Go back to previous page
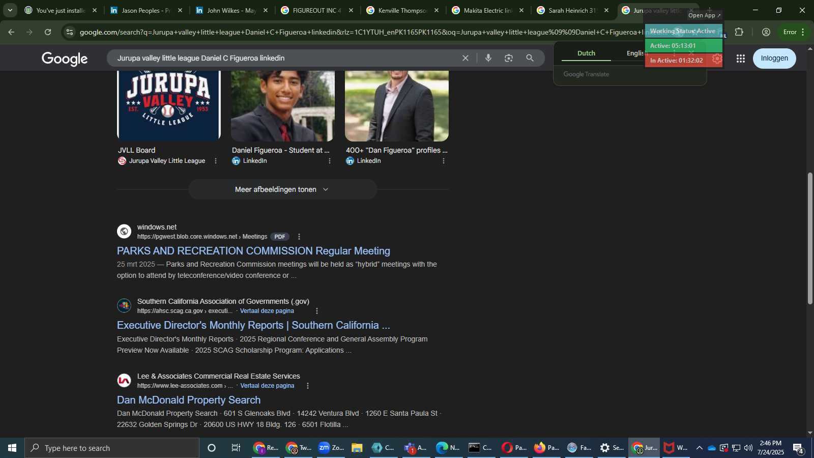Image resolution: width=814 pixels, height=458 pixels. [11, 32]
